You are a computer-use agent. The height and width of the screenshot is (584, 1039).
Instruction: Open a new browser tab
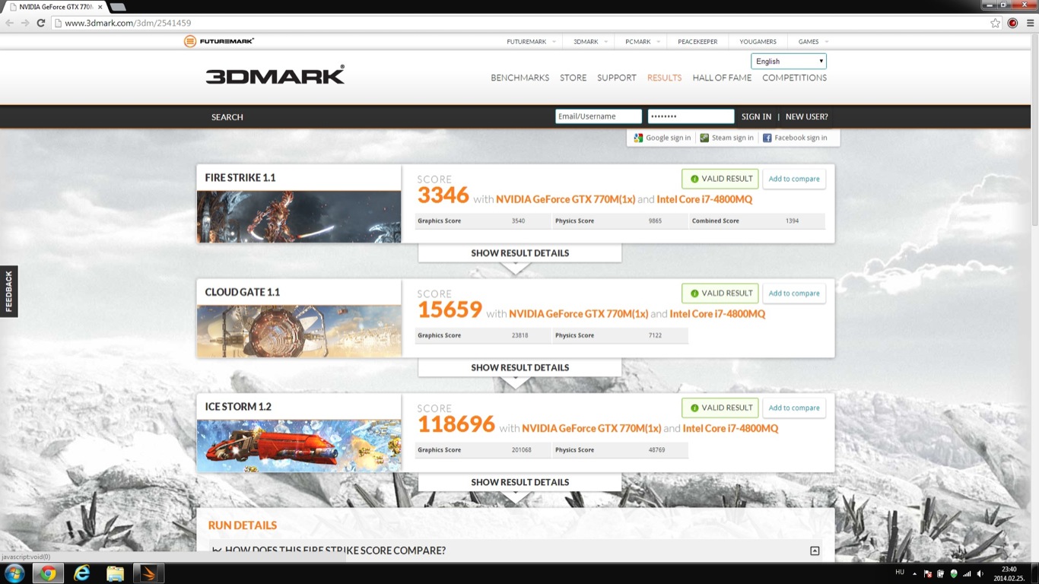117,7
